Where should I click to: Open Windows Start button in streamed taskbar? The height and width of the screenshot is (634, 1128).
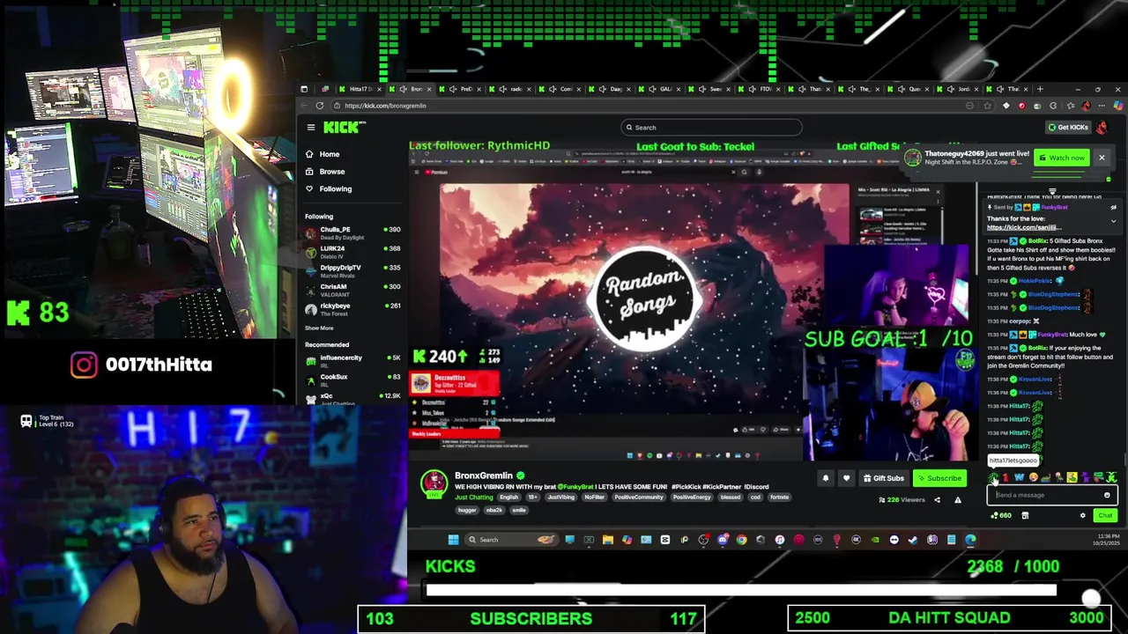point(453,540)
